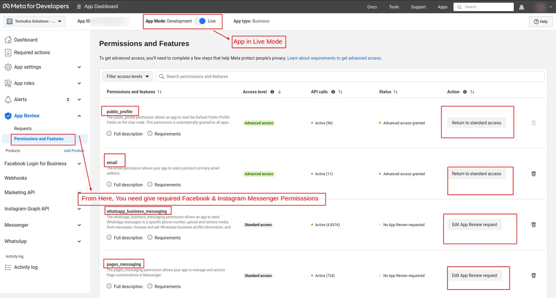This screenshot has width=556, height=298.
Task: Delete whatsapp_business_messaging via trash icon
Action: [x=534, y=225]
